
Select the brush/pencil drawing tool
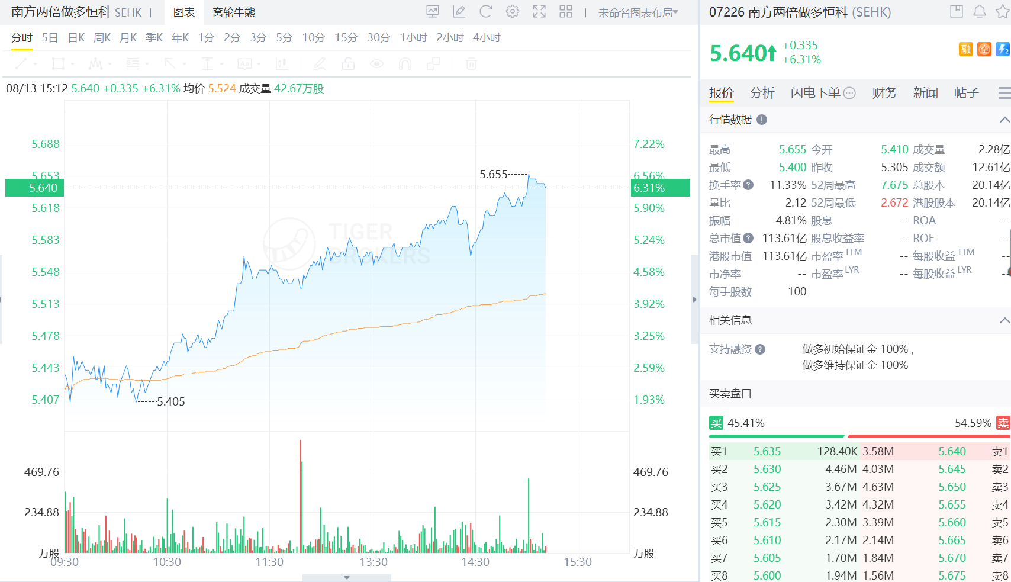click(x=320, y=63)
